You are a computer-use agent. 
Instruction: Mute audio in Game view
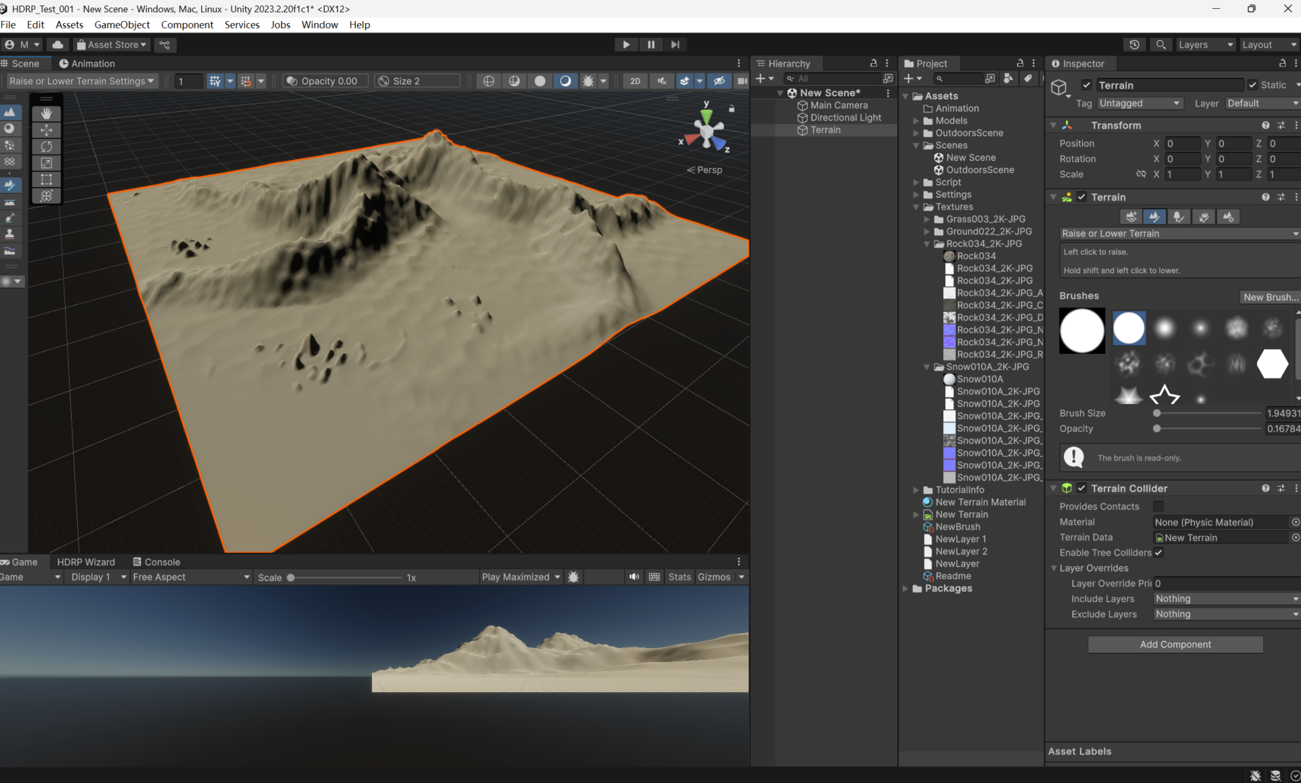(x=634, y=577)
